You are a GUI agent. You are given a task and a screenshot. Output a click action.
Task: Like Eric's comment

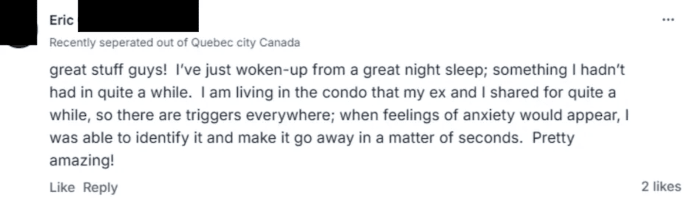[62, 188]
